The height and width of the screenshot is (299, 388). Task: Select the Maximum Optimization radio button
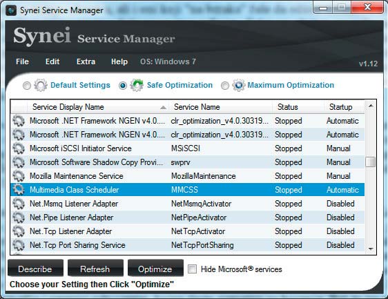[224, 86]
